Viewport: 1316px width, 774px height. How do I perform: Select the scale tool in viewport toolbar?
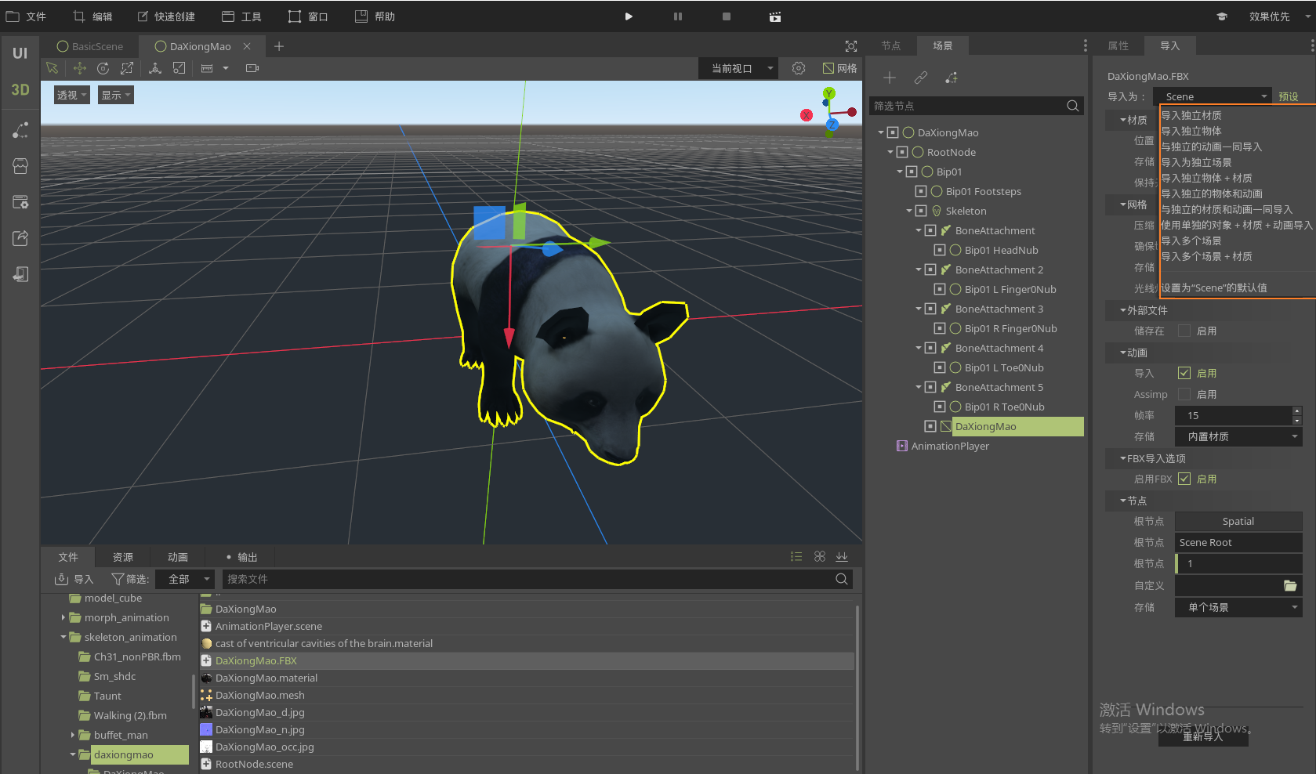tap(127, 68)
